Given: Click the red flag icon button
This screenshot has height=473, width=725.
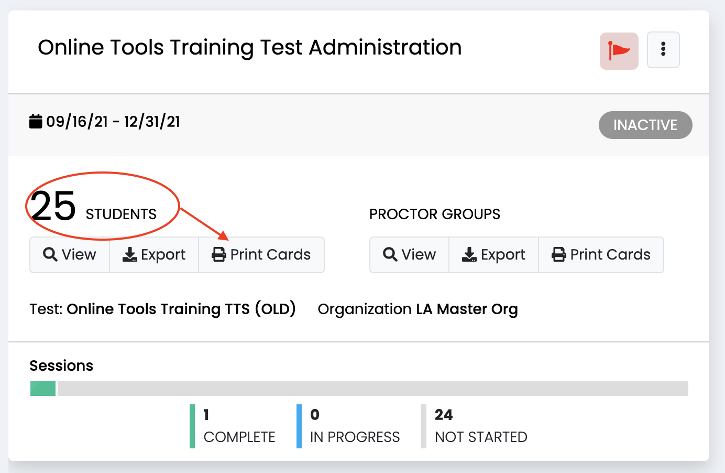Looking at the screenshot, I should click(x=619, y=51).
